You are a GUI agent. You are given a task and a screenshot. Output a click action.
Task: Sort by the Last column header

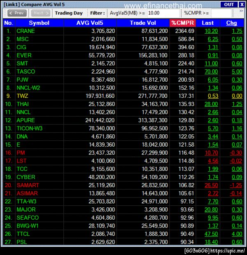tap(208, 23)
